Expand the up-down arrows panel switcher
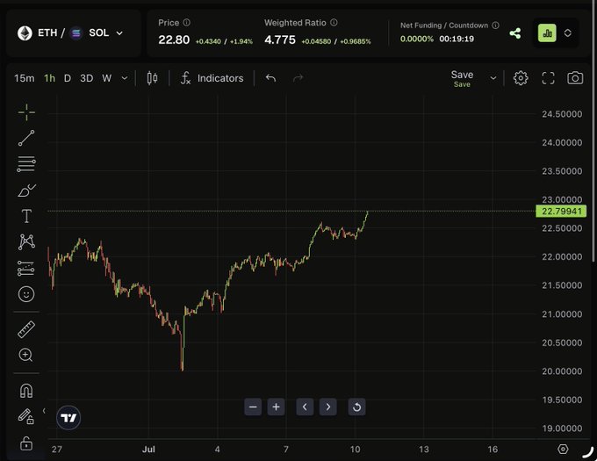Image resolution: width=597 pixels, height=461 pixels. tap(567, 33)
